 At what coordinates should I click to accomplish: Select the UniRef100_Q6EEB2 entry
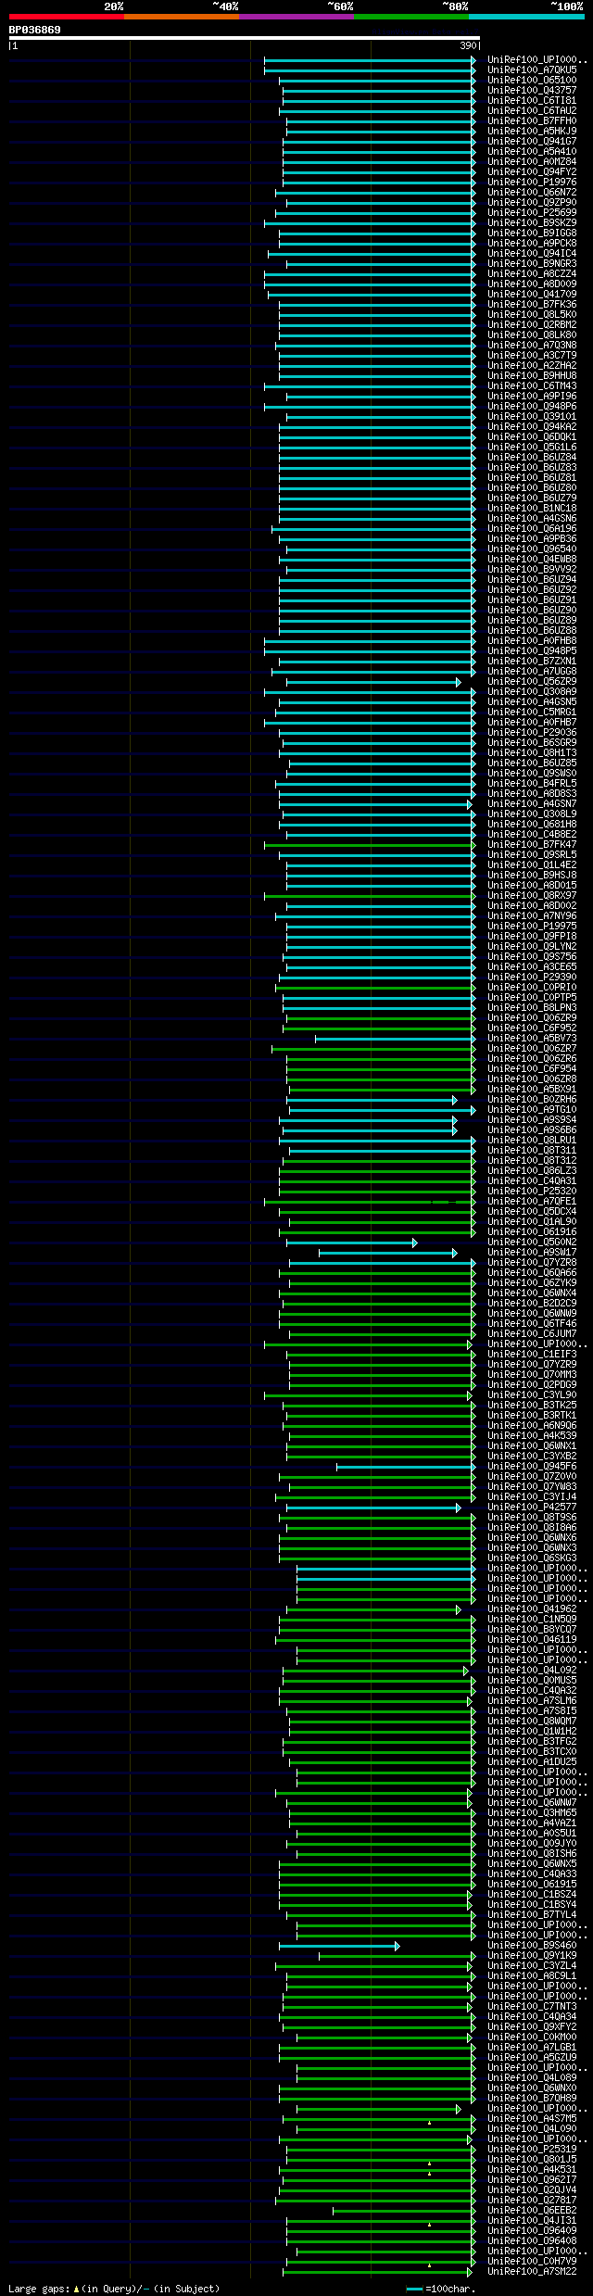click(x=532, y=2210)
